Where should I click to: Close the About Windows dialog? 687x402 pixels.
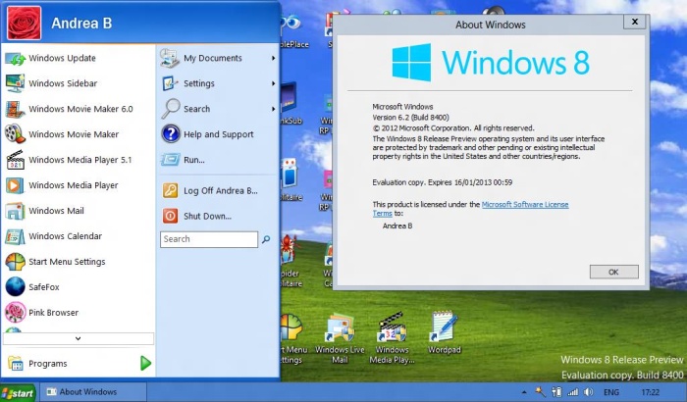(634, 22)
